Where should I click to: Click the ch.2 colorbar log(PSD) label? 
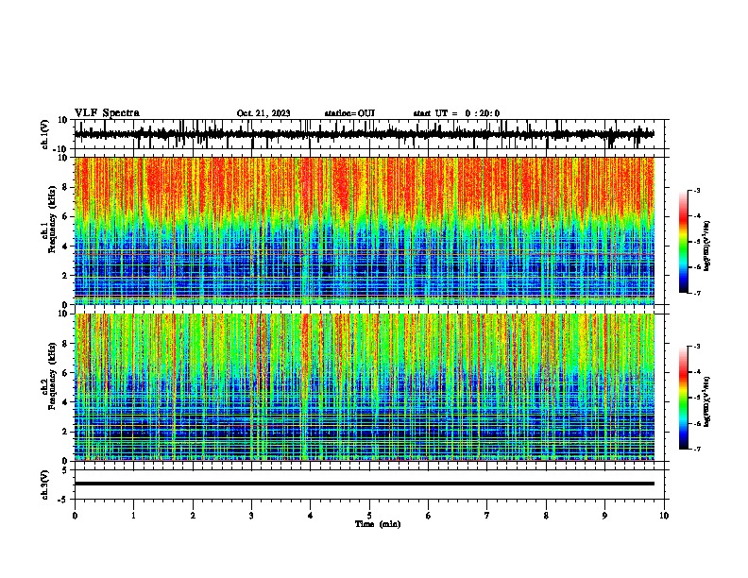[x=706, y=401]
